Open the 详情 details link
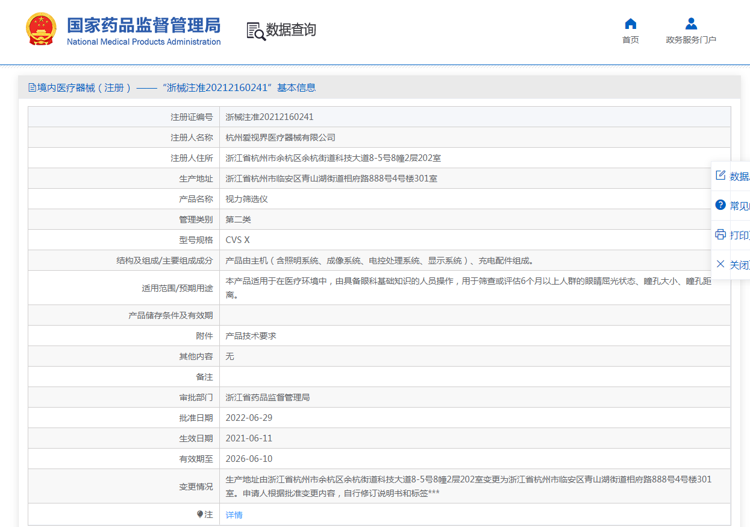This screenshot has height=527, width=750. point(234,515)
